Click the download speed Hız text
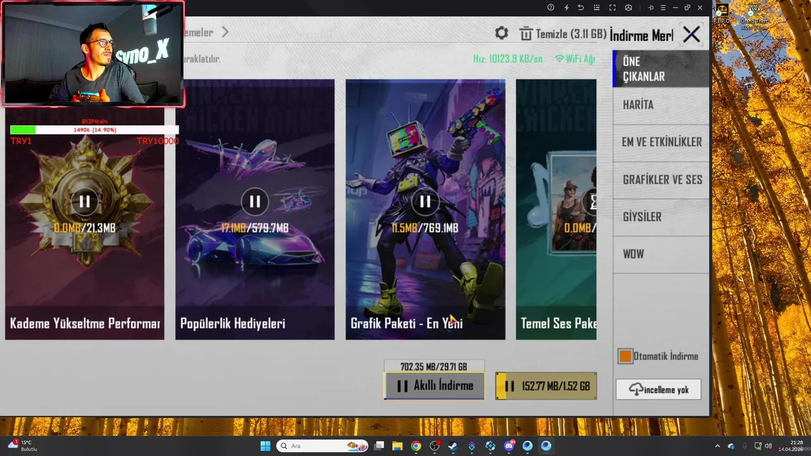The width and height of the screenshot is (811, 456). point(508,59)
